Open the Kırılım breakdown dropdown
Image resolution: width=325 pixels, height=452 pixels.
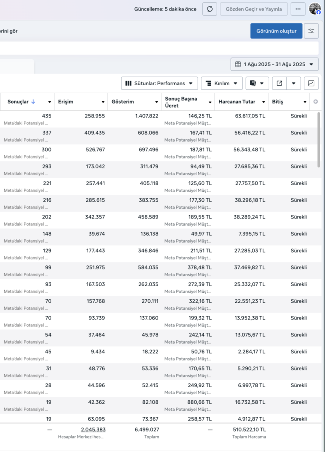coord(221,83)
